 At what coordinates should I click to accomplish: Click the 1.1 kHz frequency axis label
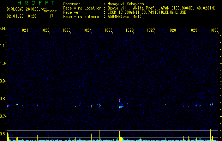coord(2,46)
